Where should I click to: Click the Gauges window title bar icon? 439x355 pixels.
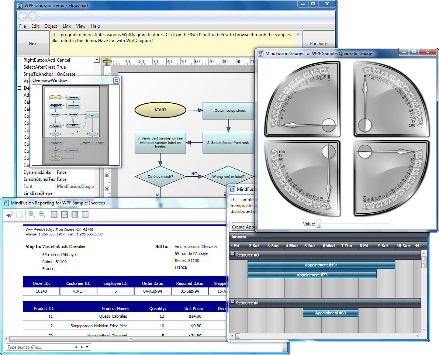(x=261, y=54)
